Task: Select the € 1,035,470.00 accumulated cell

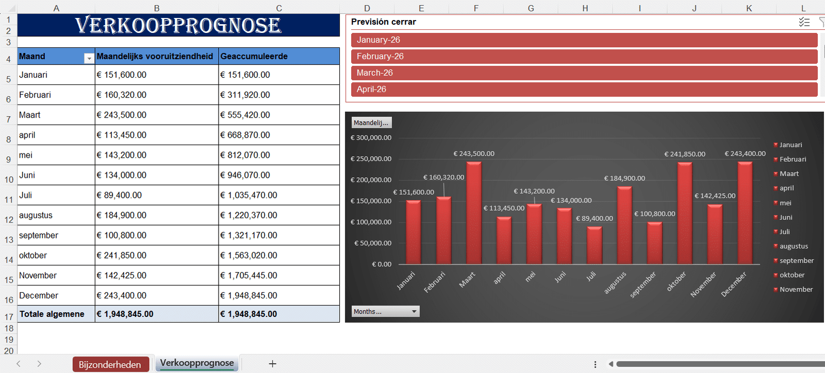Action: (x=279, y=195)
